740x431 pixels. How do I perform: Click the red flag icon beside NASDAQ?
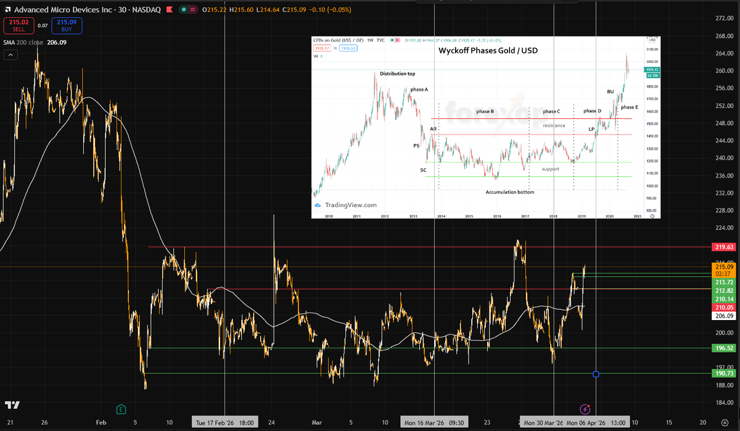coord(170,10)
